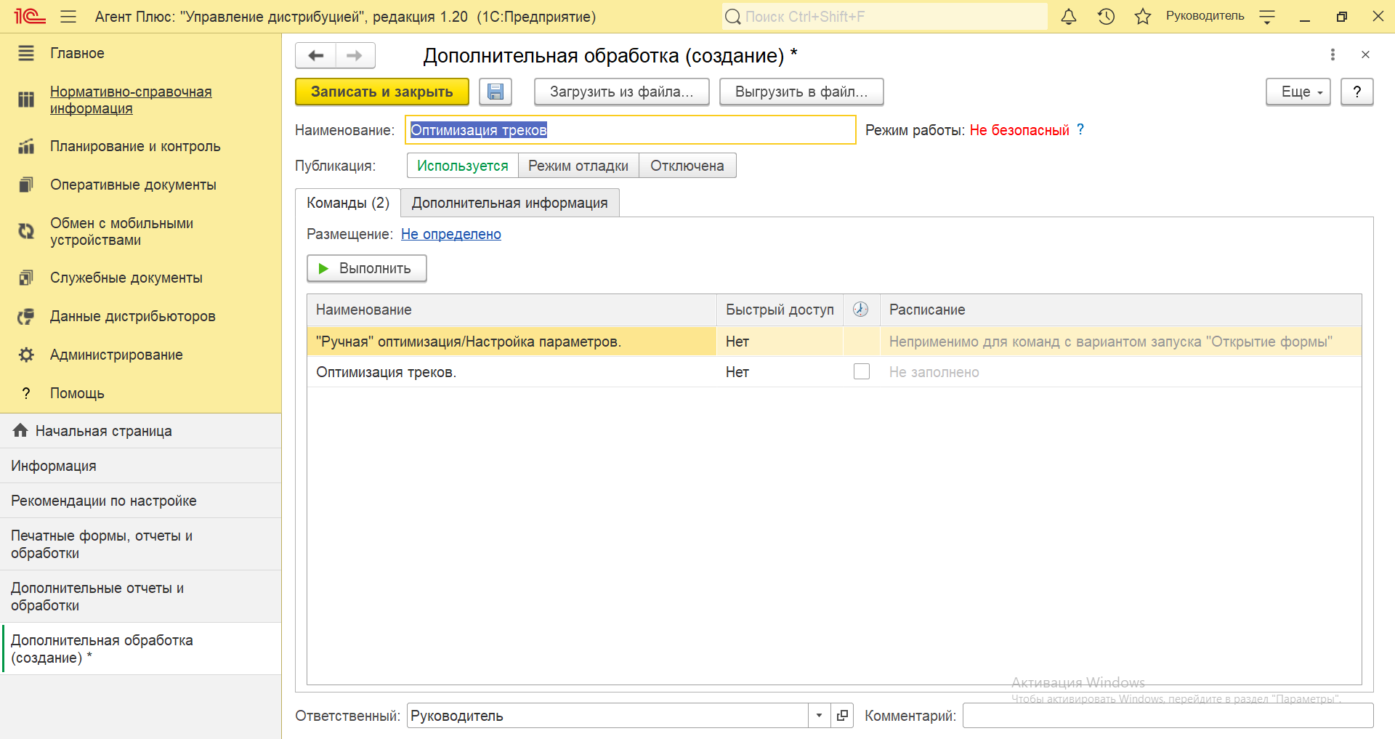Open Администрирование section in sidebar
Viewport: 1395px width, 739px height.
(116, 355)
